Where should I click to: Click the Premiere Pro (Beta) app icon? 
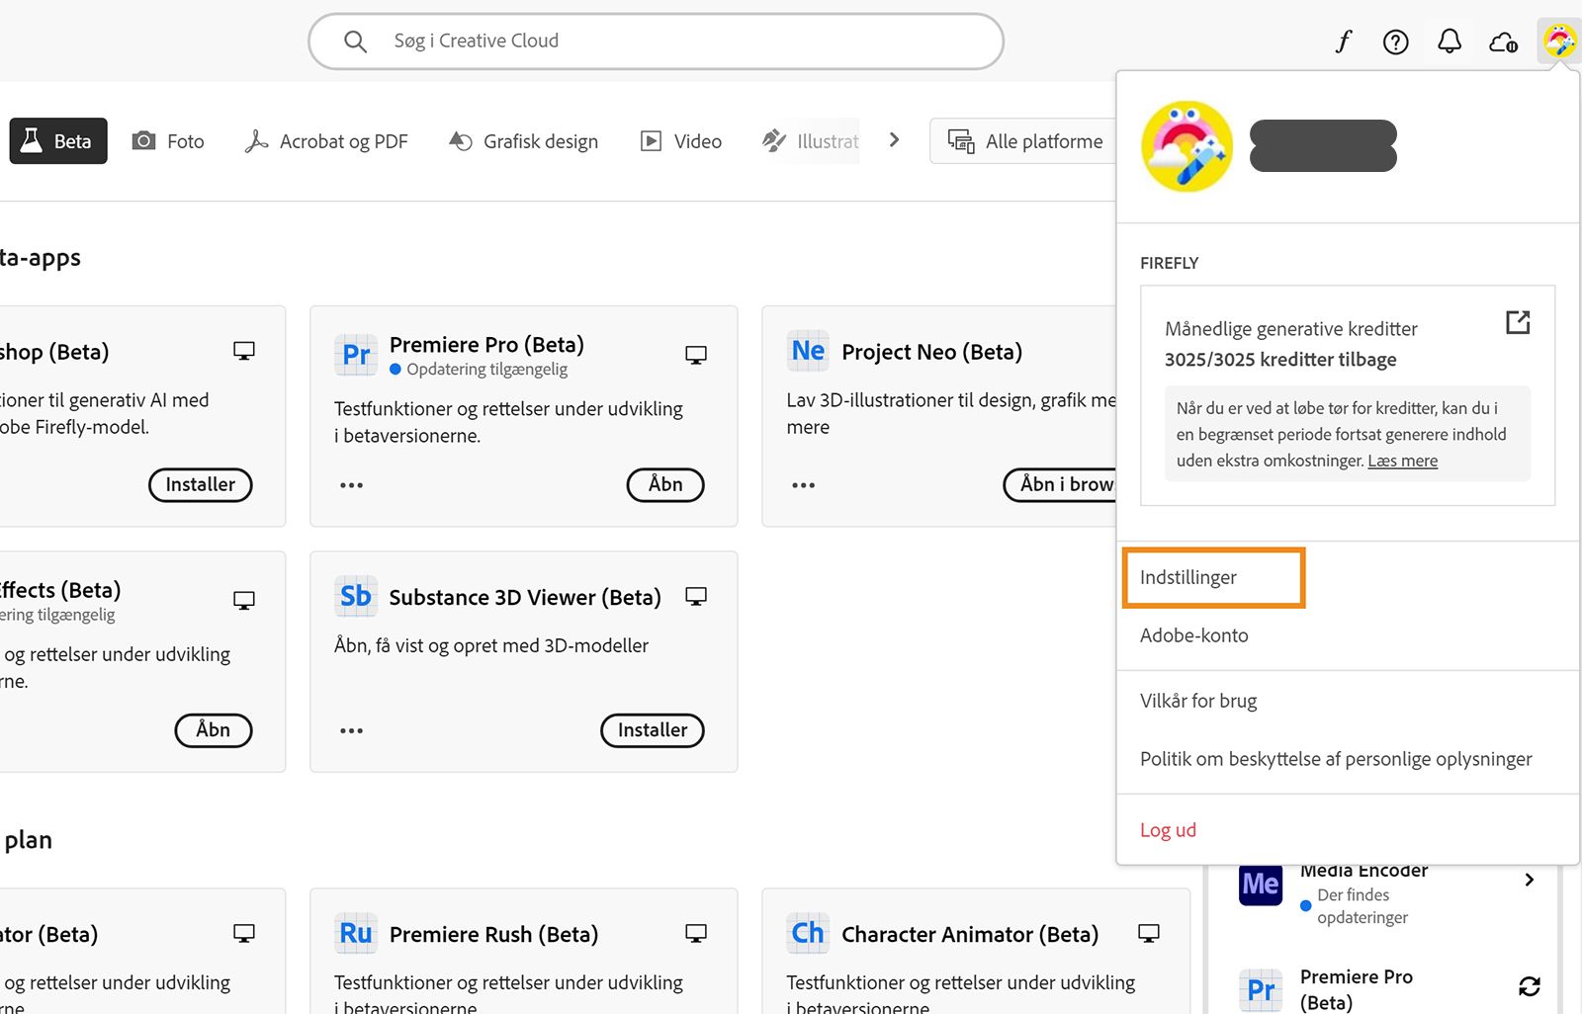pyautogui.click(x=356, y=355)
